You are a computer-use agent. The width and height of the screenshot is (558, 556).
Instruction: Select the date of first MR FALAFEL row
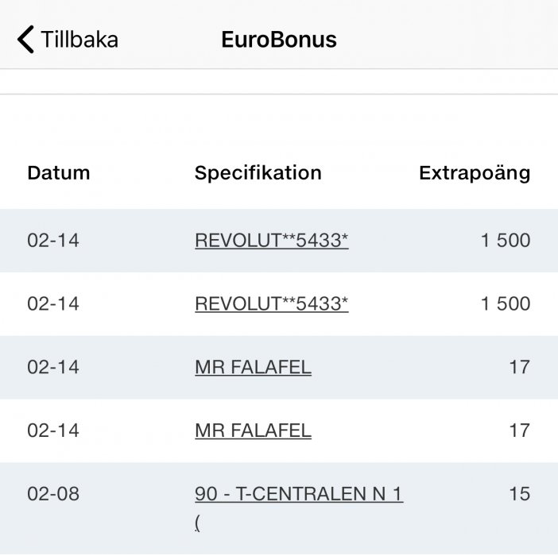[x=53, y=367]
